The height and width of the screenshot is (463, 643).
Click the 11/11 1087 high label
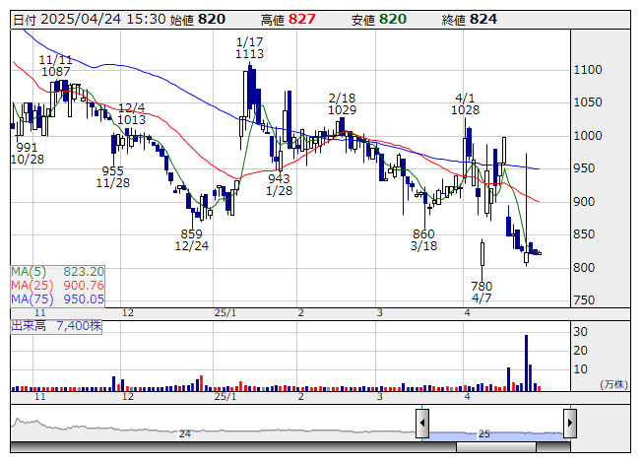tap(55, 66)
